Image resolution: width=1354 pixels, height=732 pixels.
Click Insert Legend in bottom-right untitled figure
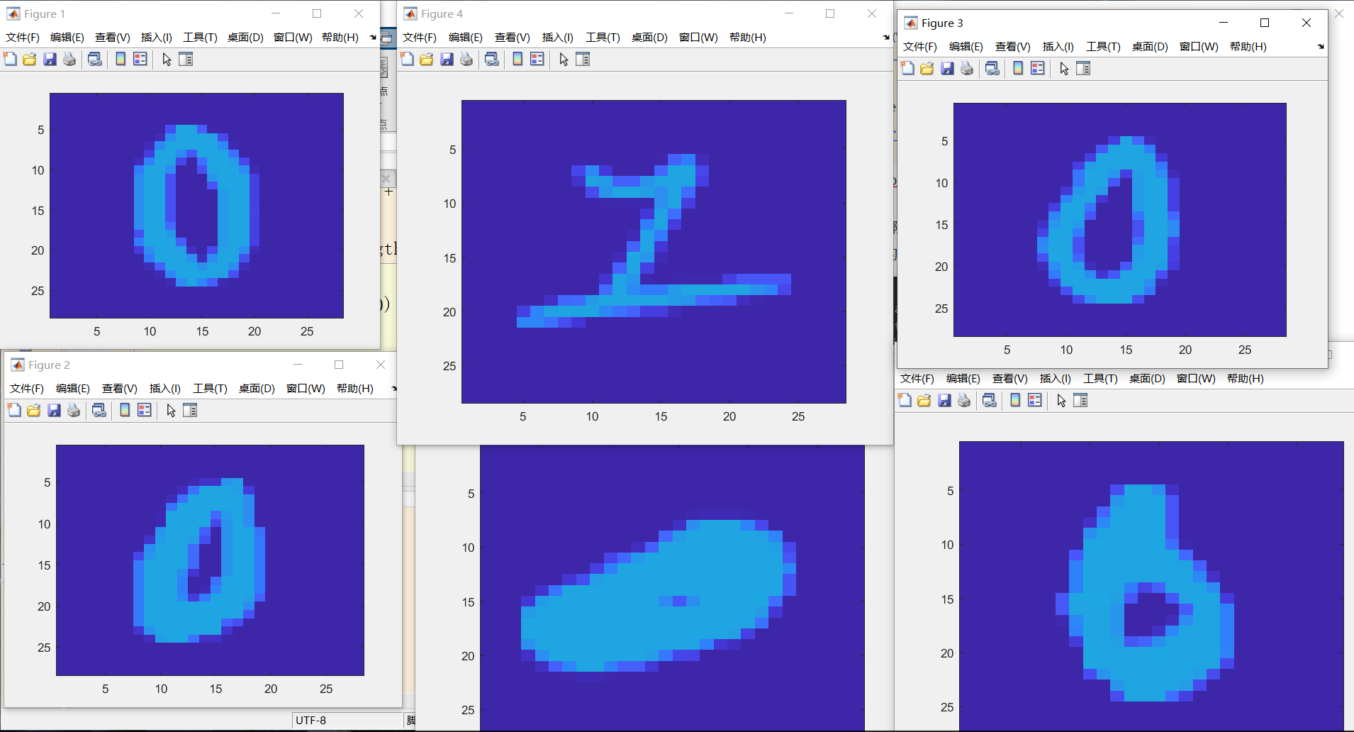point(1035,400)
